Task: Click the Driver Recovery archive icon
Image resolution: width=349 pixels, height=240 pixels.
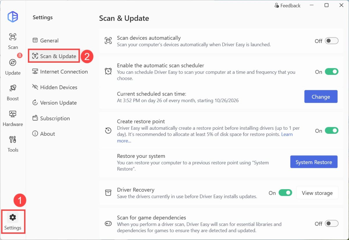Action: pos(108,193)
